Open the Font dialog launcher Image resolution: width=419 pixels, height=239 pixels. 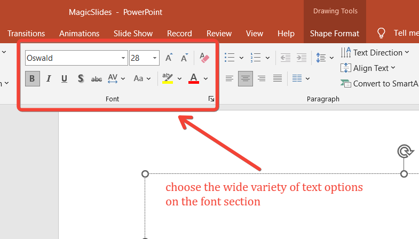coord(211,99)
